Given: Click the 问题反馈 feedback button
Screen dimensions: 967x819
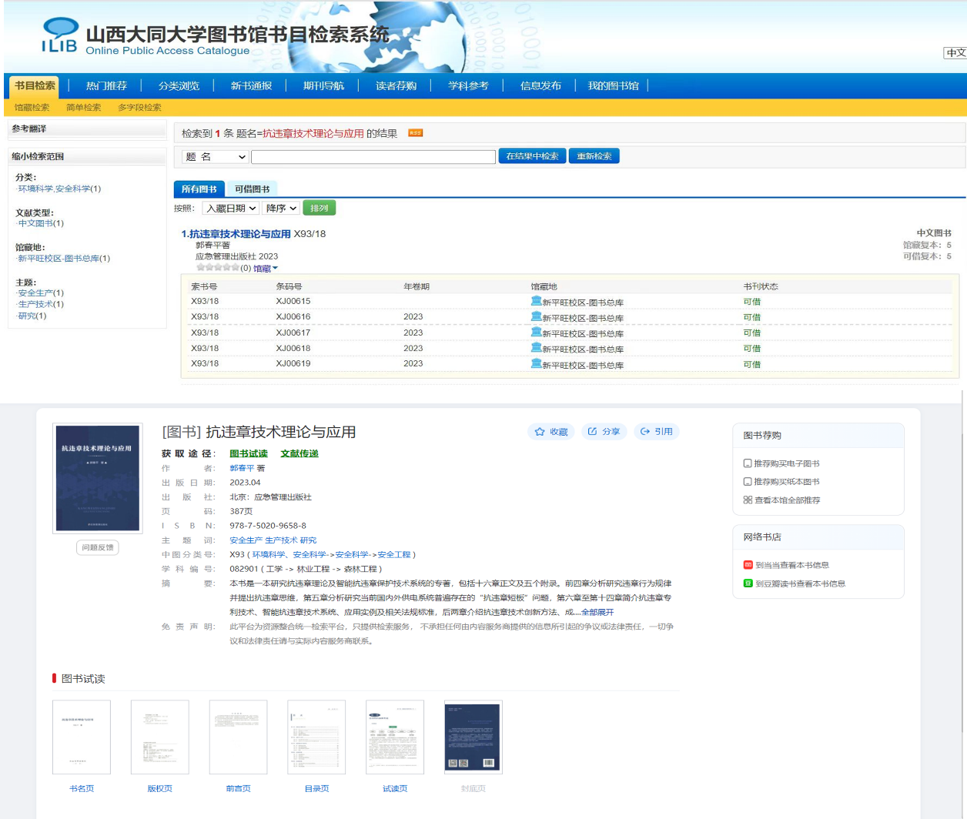Looking at the screenshot, I should (x=98, y=548).
